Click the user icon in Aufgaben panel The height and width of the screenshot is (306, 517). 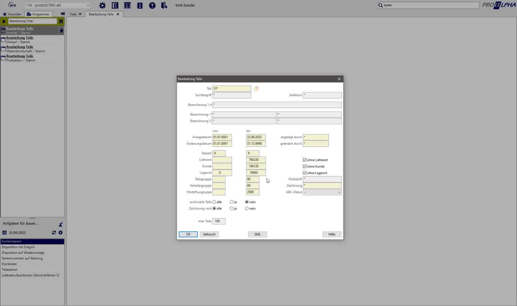[61, 224]
